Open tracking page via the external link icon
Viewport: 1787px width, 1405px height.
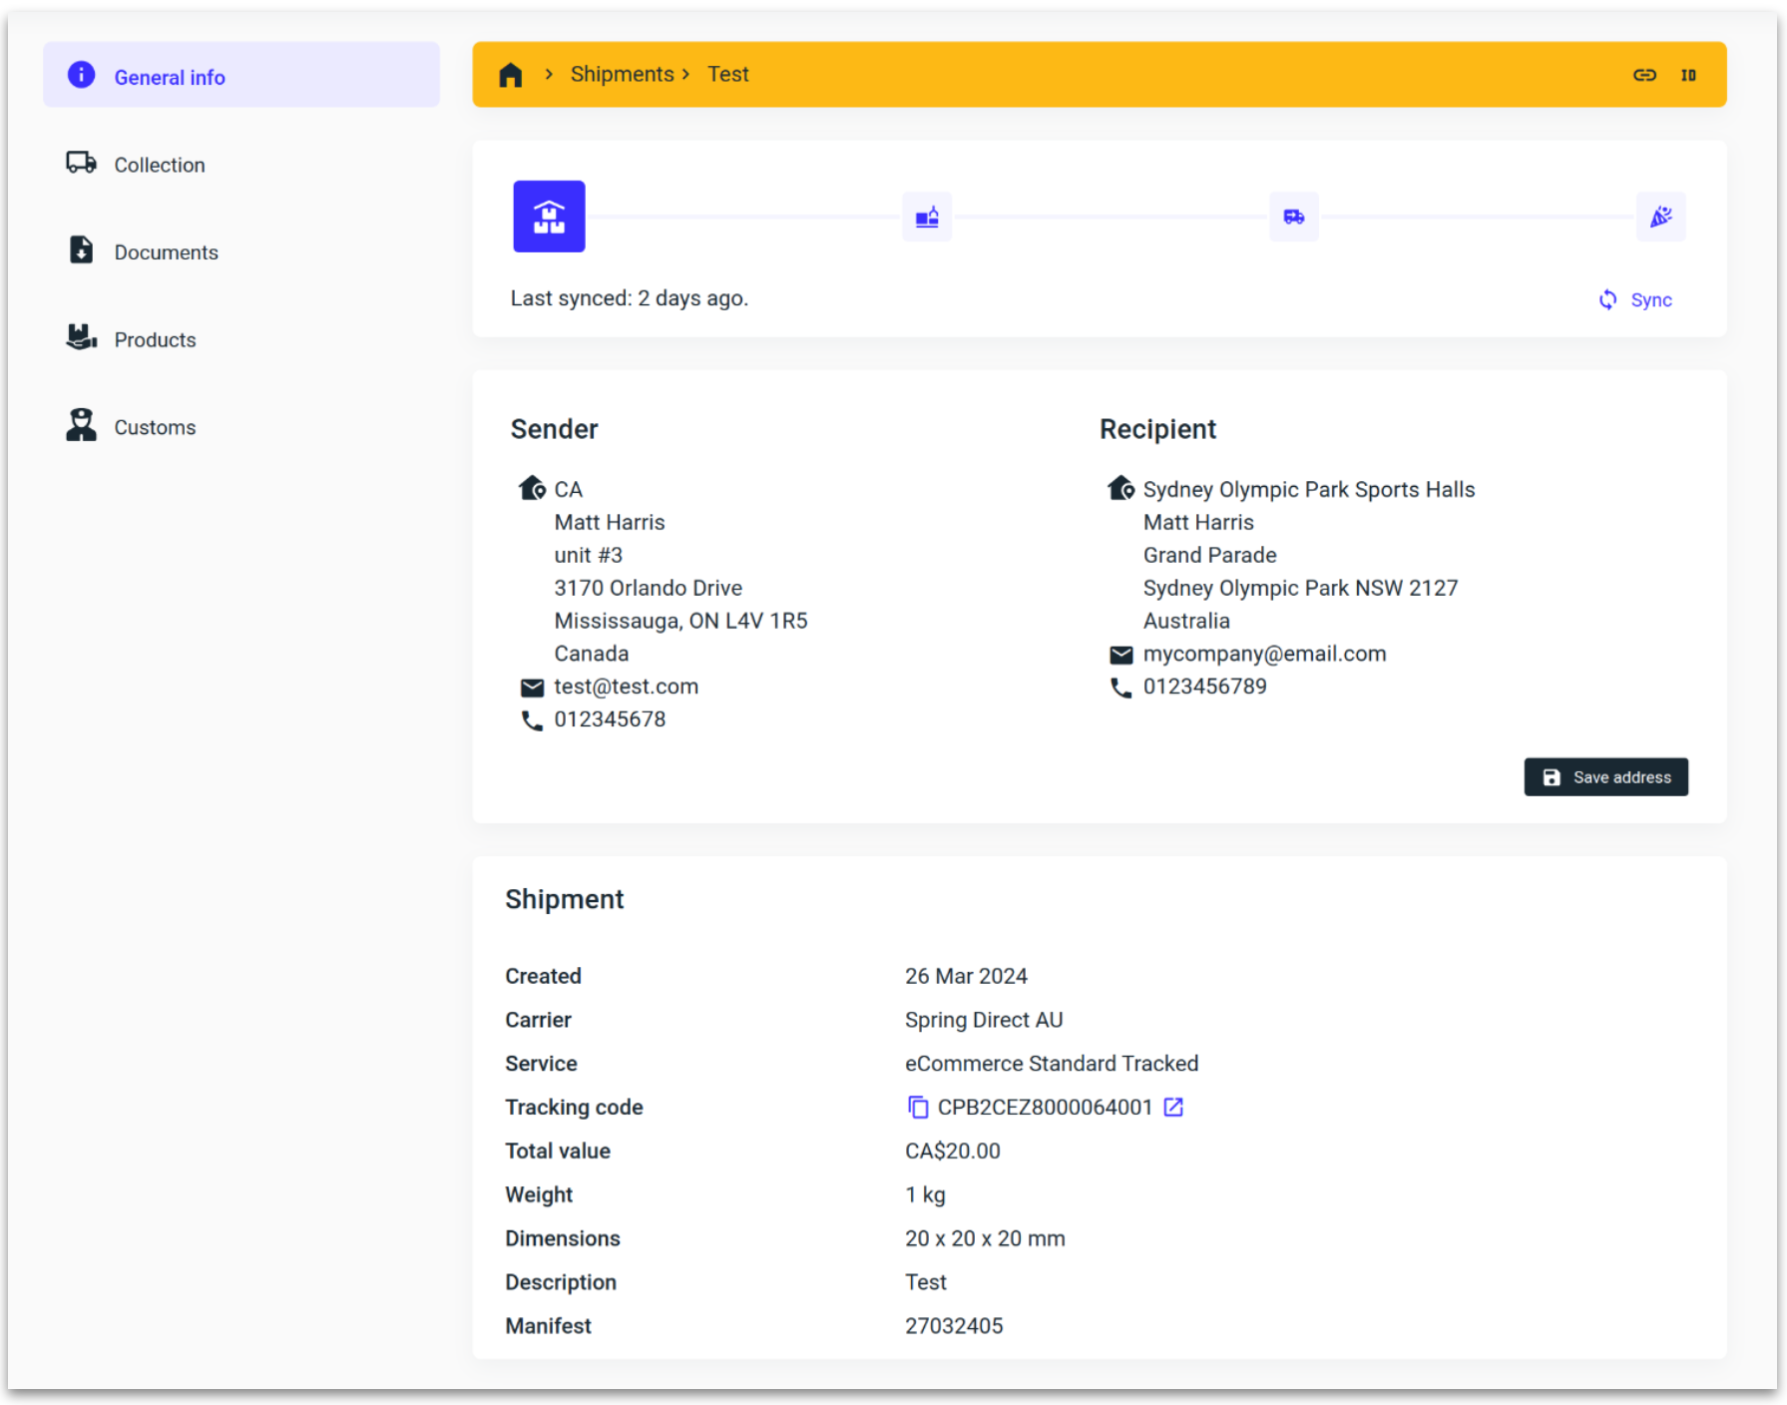click(1173, 1107)
